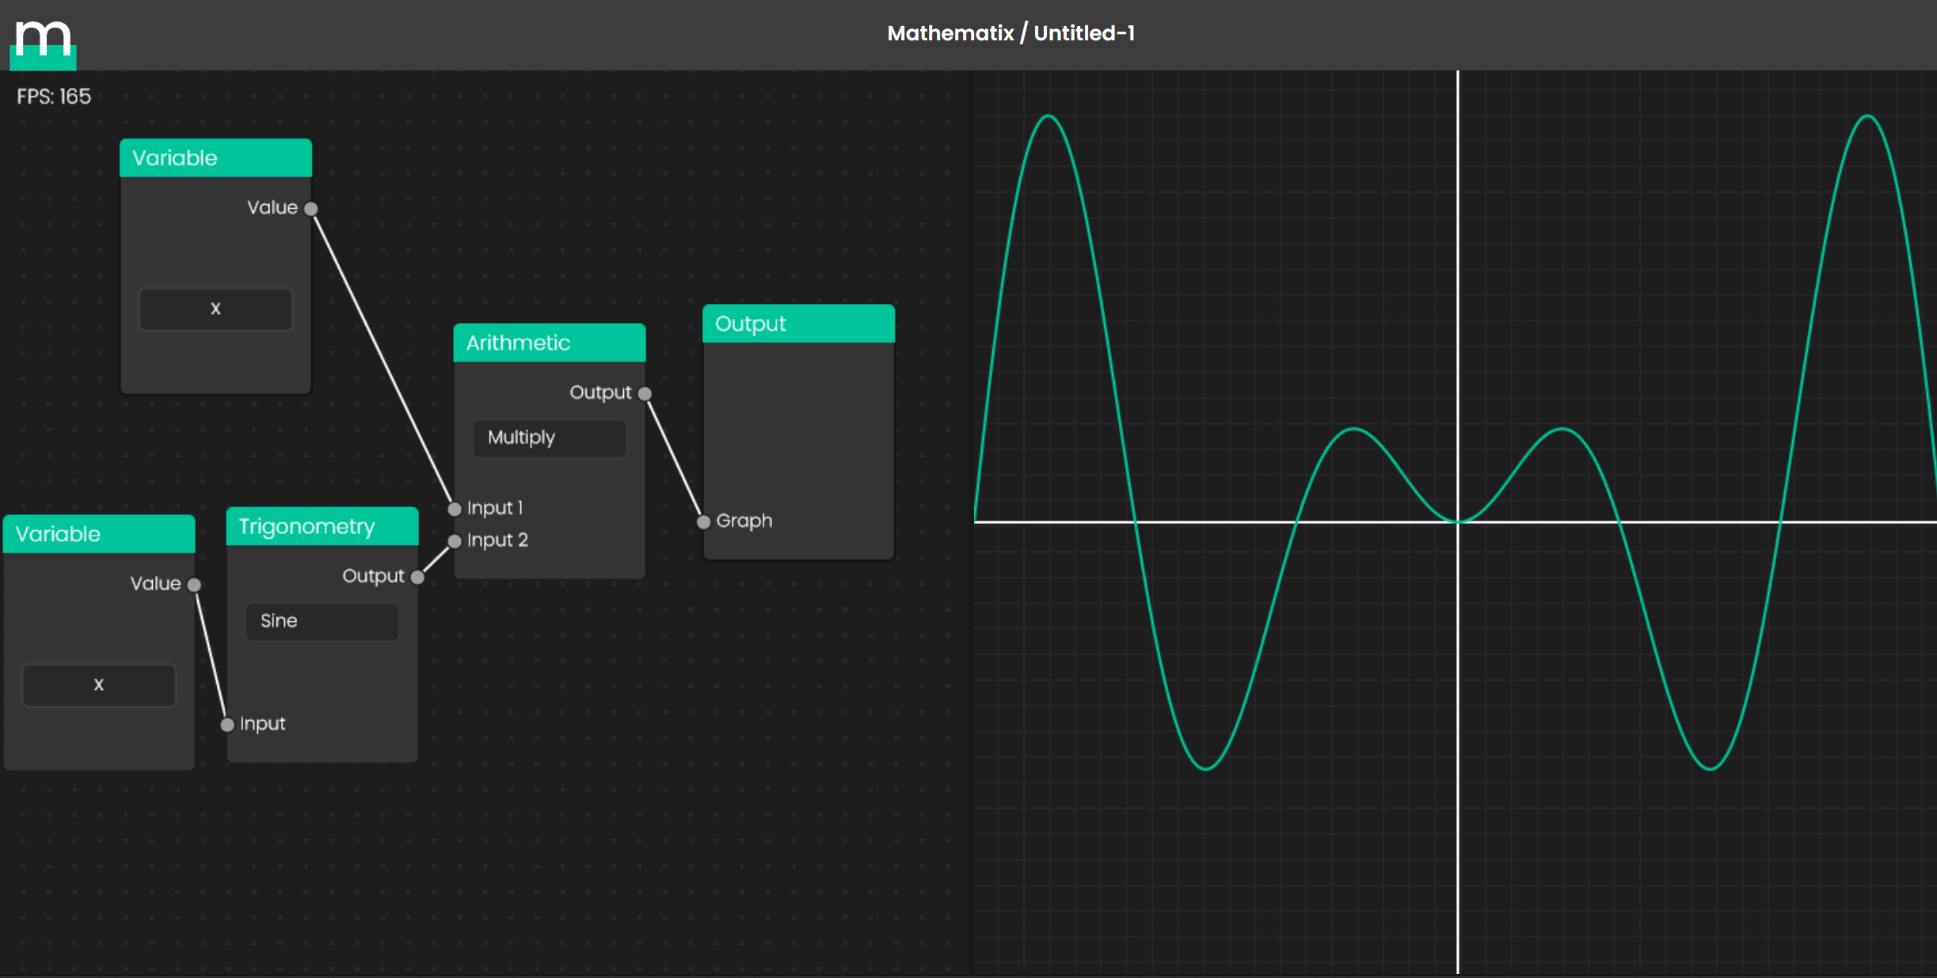Viewport: 1937px width, 978px height.
Task: Click the graph origin point
Action: pyautogui.click(x=1457, y=521)
